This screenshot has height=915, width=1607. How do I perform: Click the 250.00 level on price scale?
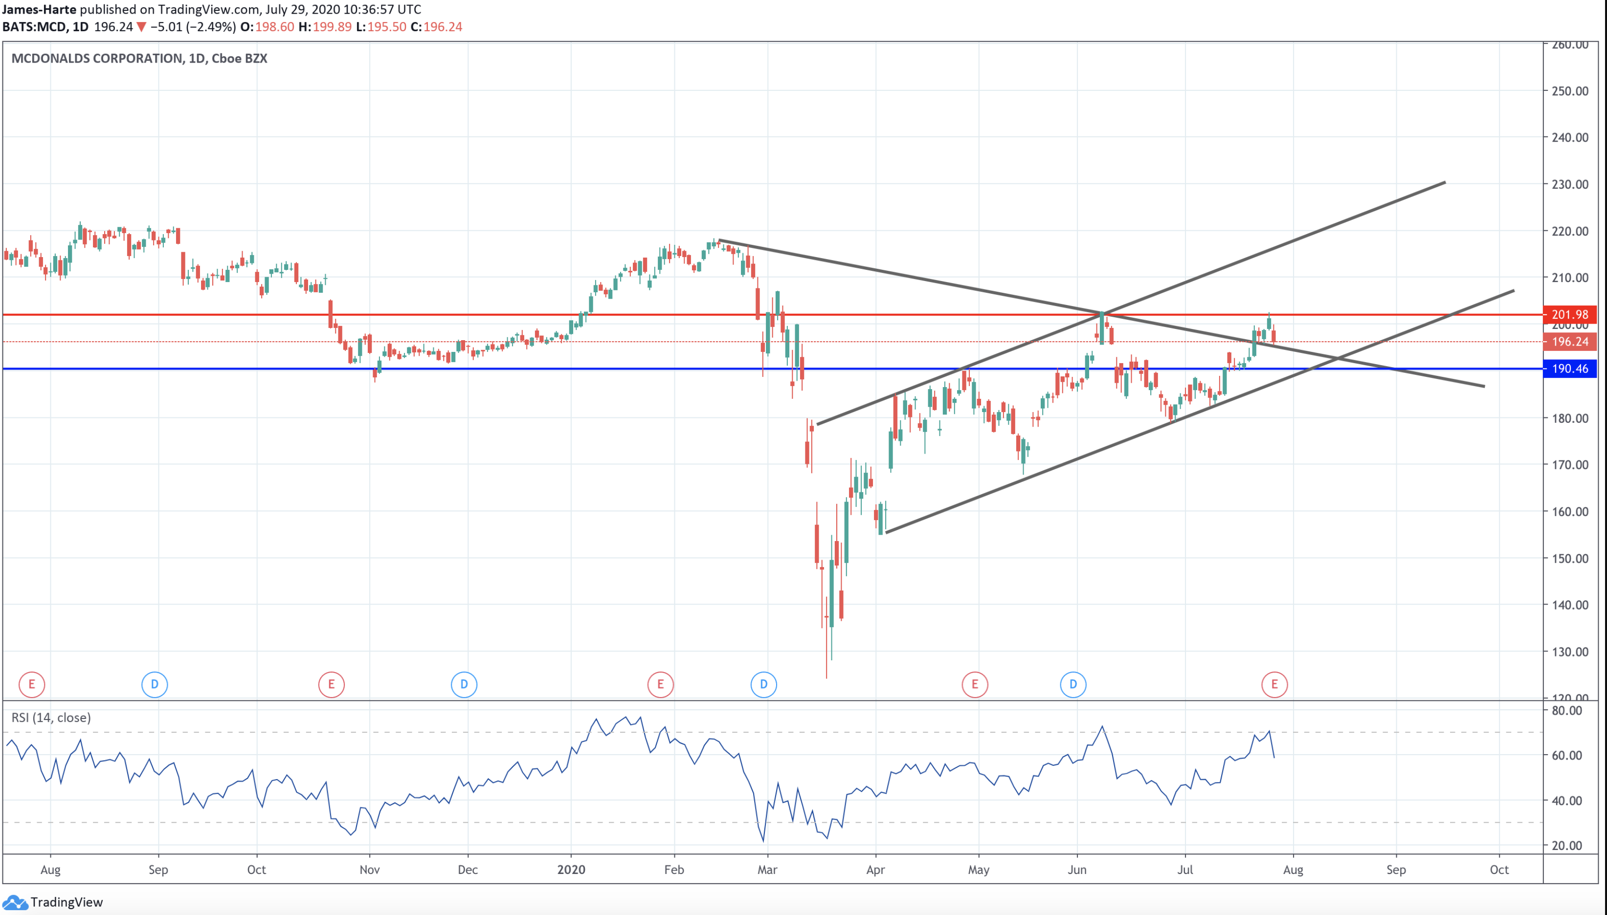tap(1569, 91)
